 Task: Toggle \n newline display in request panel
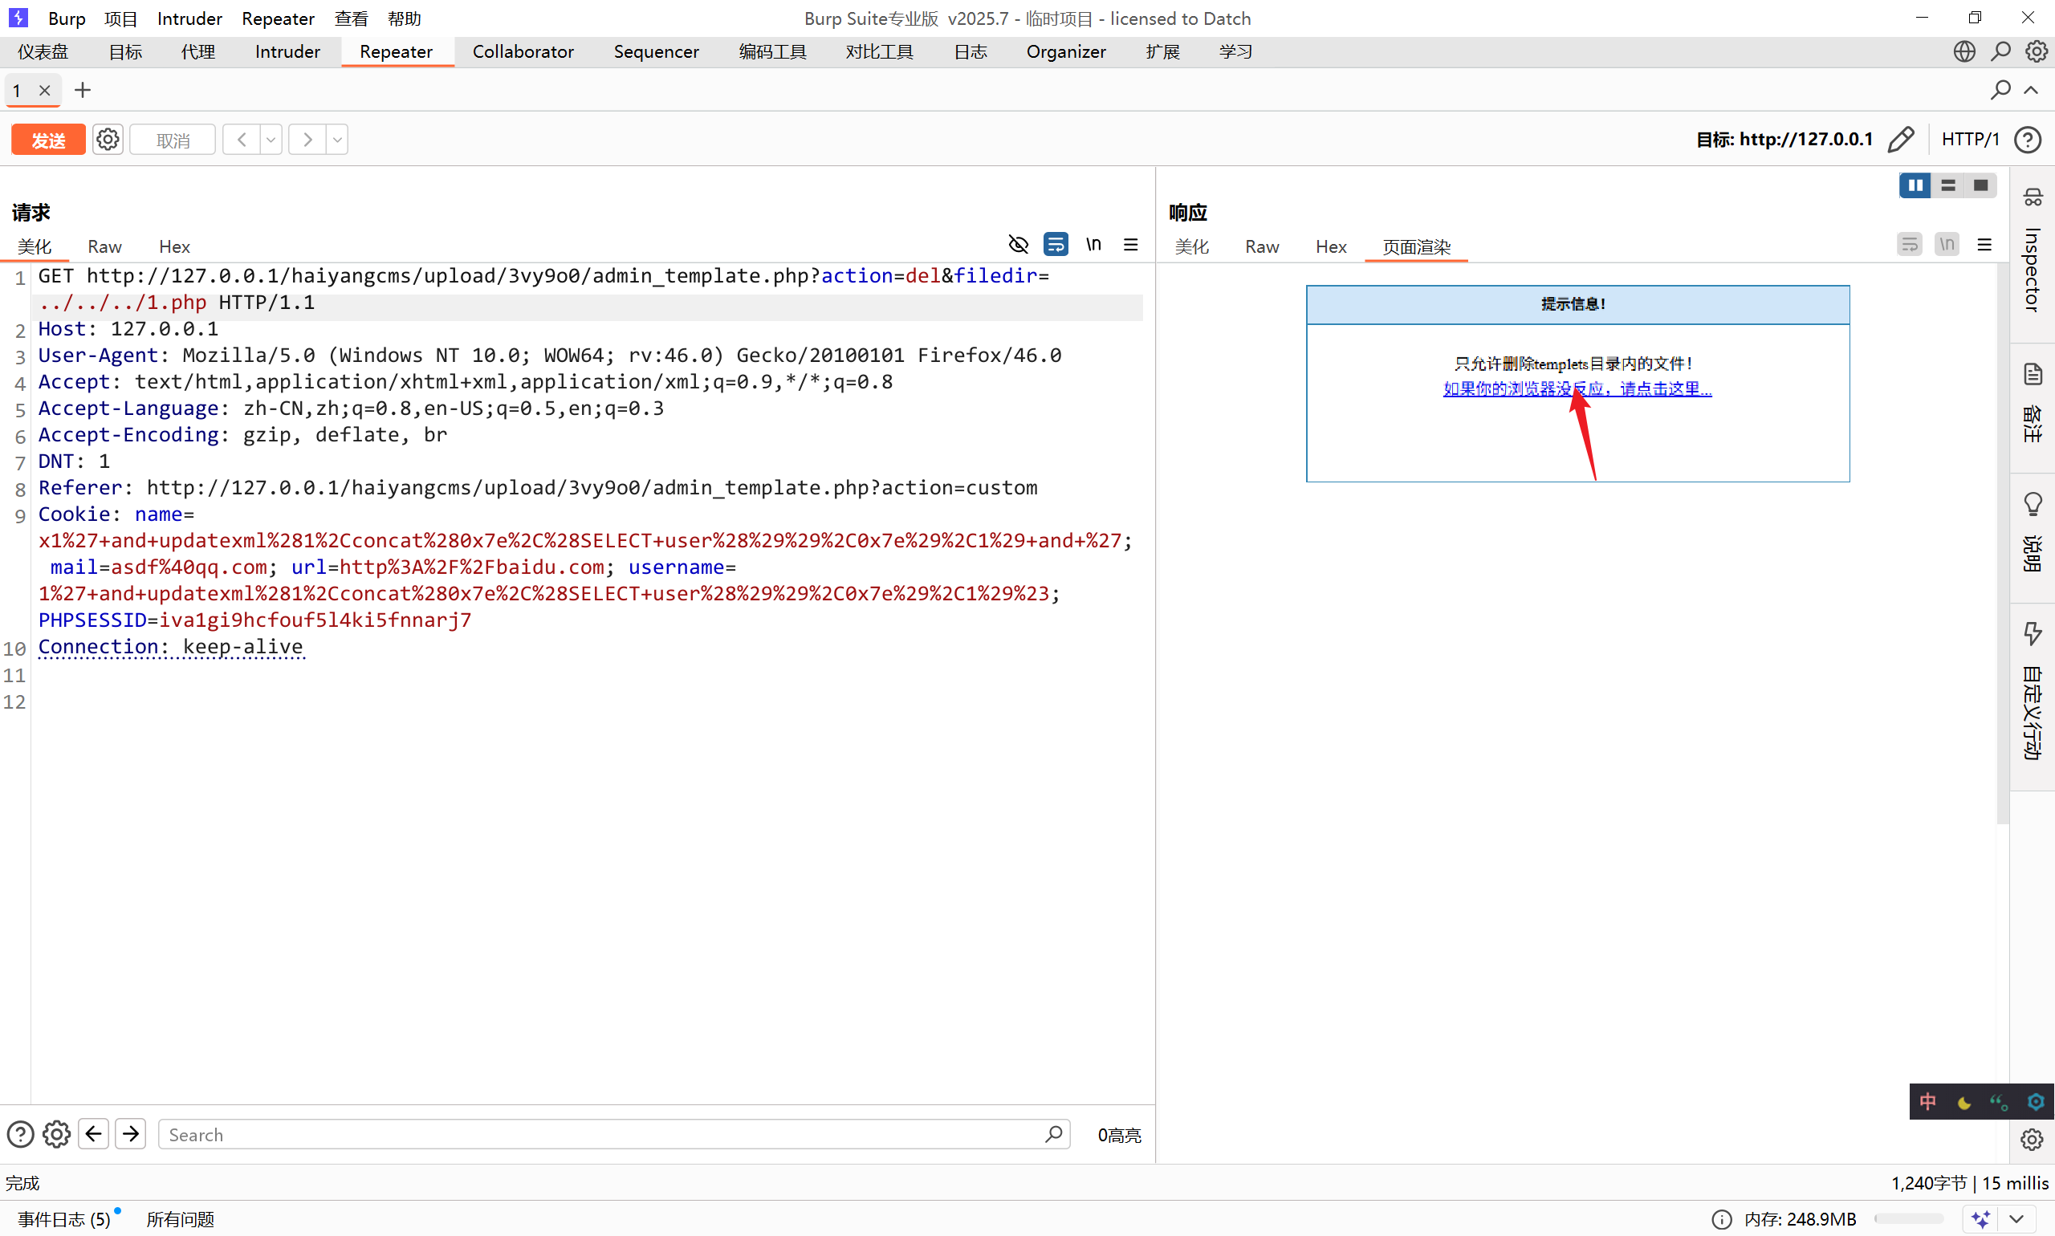(x=1093, y=244)
